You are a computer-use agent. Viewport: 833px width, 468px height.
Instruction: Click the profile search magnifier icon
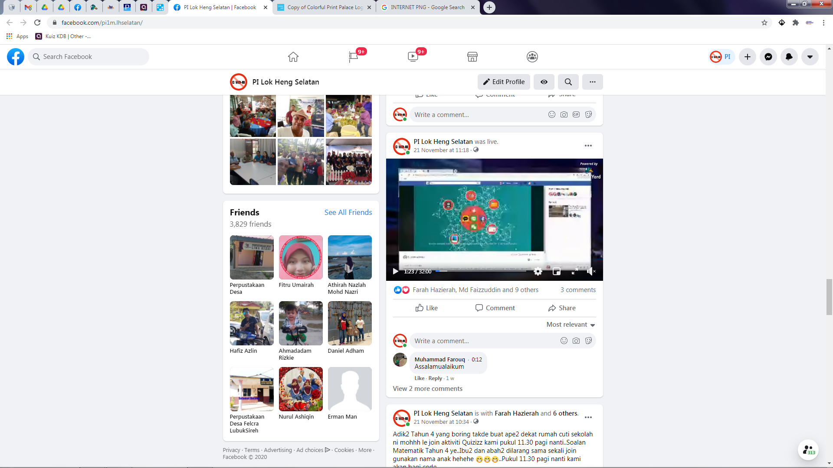click(568, 82)
